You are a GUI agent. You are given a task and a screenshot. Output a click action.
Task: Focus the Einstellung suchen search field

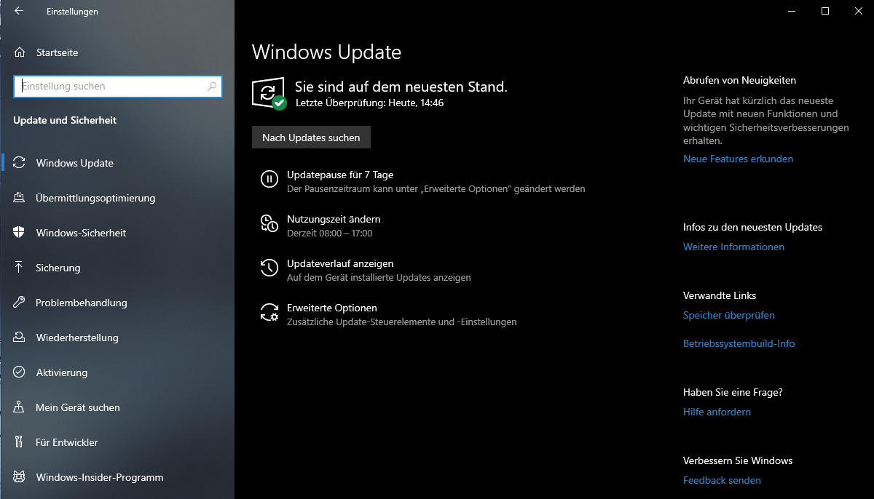click(x=118, y=87)
